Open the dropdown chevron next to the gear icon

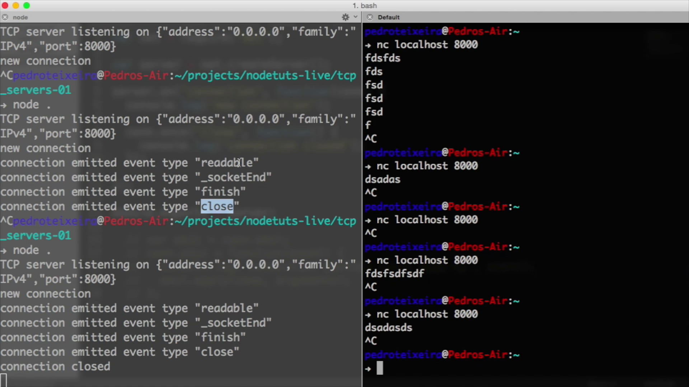[355, 17]
